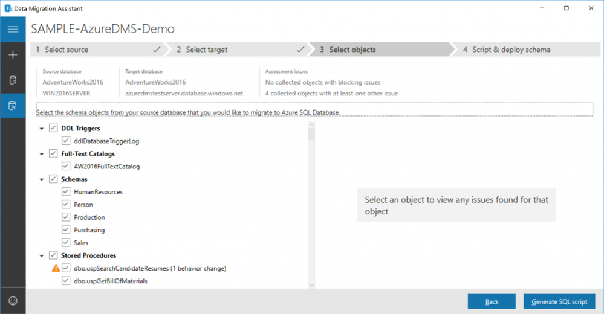Uncheck the AW2016FullTextCatalog checkbox
Screen dimensions: 604x314
(66, 166)
